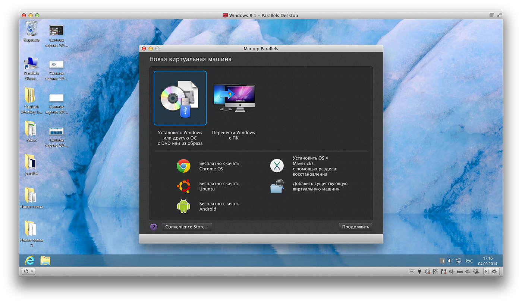
Task: Click the CD/DVD drive status icon
Action: click(x=428, y=272)
